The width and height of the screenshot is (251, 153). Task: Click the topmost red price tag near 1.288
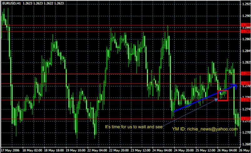[x=246, y=25]
